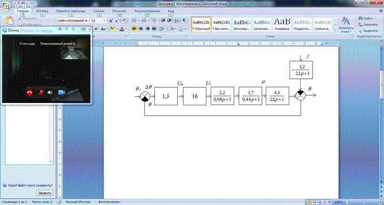Click the Закрыть button in recovery pane
The width and height of the screenshot is (384, 205).
click(45, 193)
